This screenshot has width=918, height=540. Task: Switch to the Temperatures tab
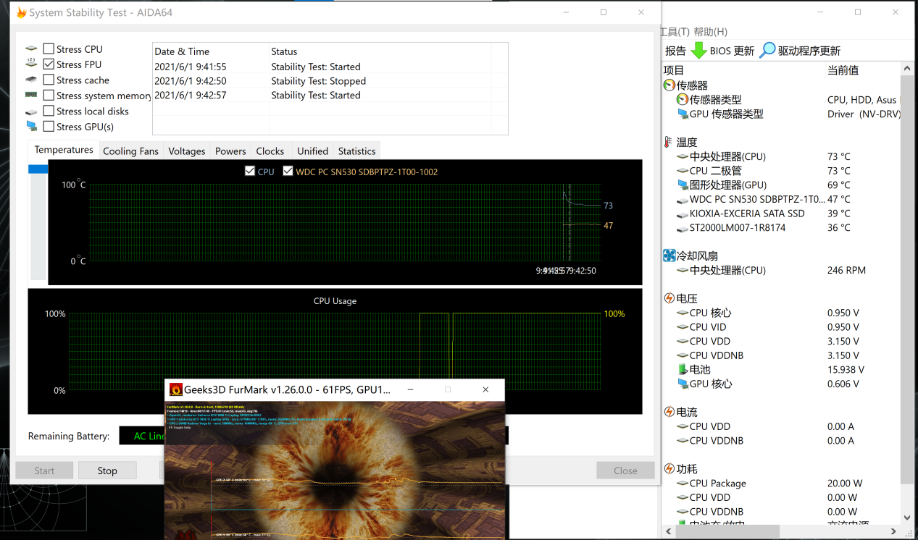click(64, 150)
